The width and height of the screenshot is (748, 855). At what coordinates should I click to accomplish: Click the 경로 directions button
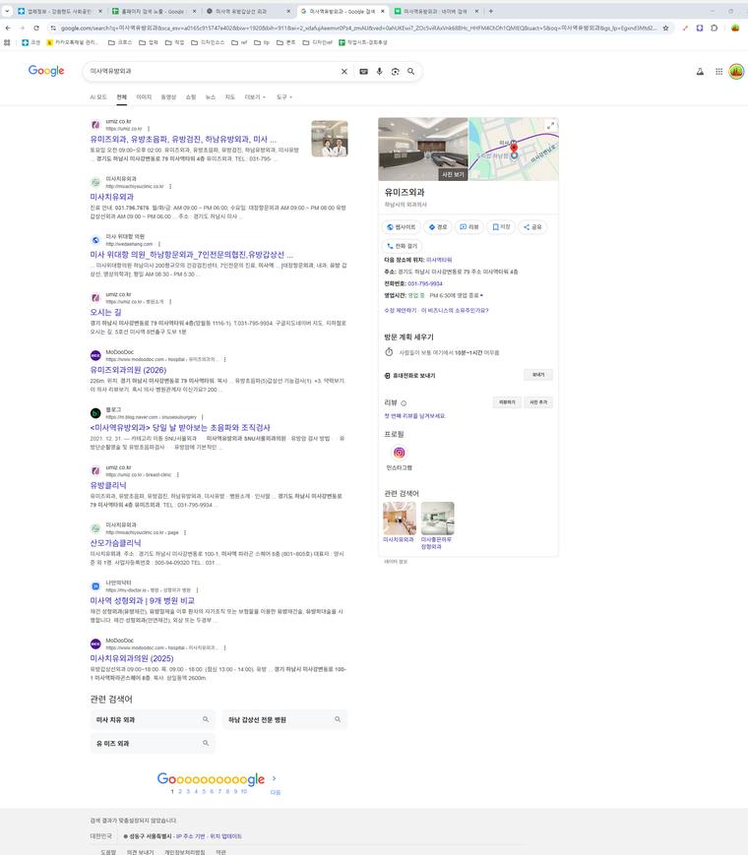pos(438,227)
